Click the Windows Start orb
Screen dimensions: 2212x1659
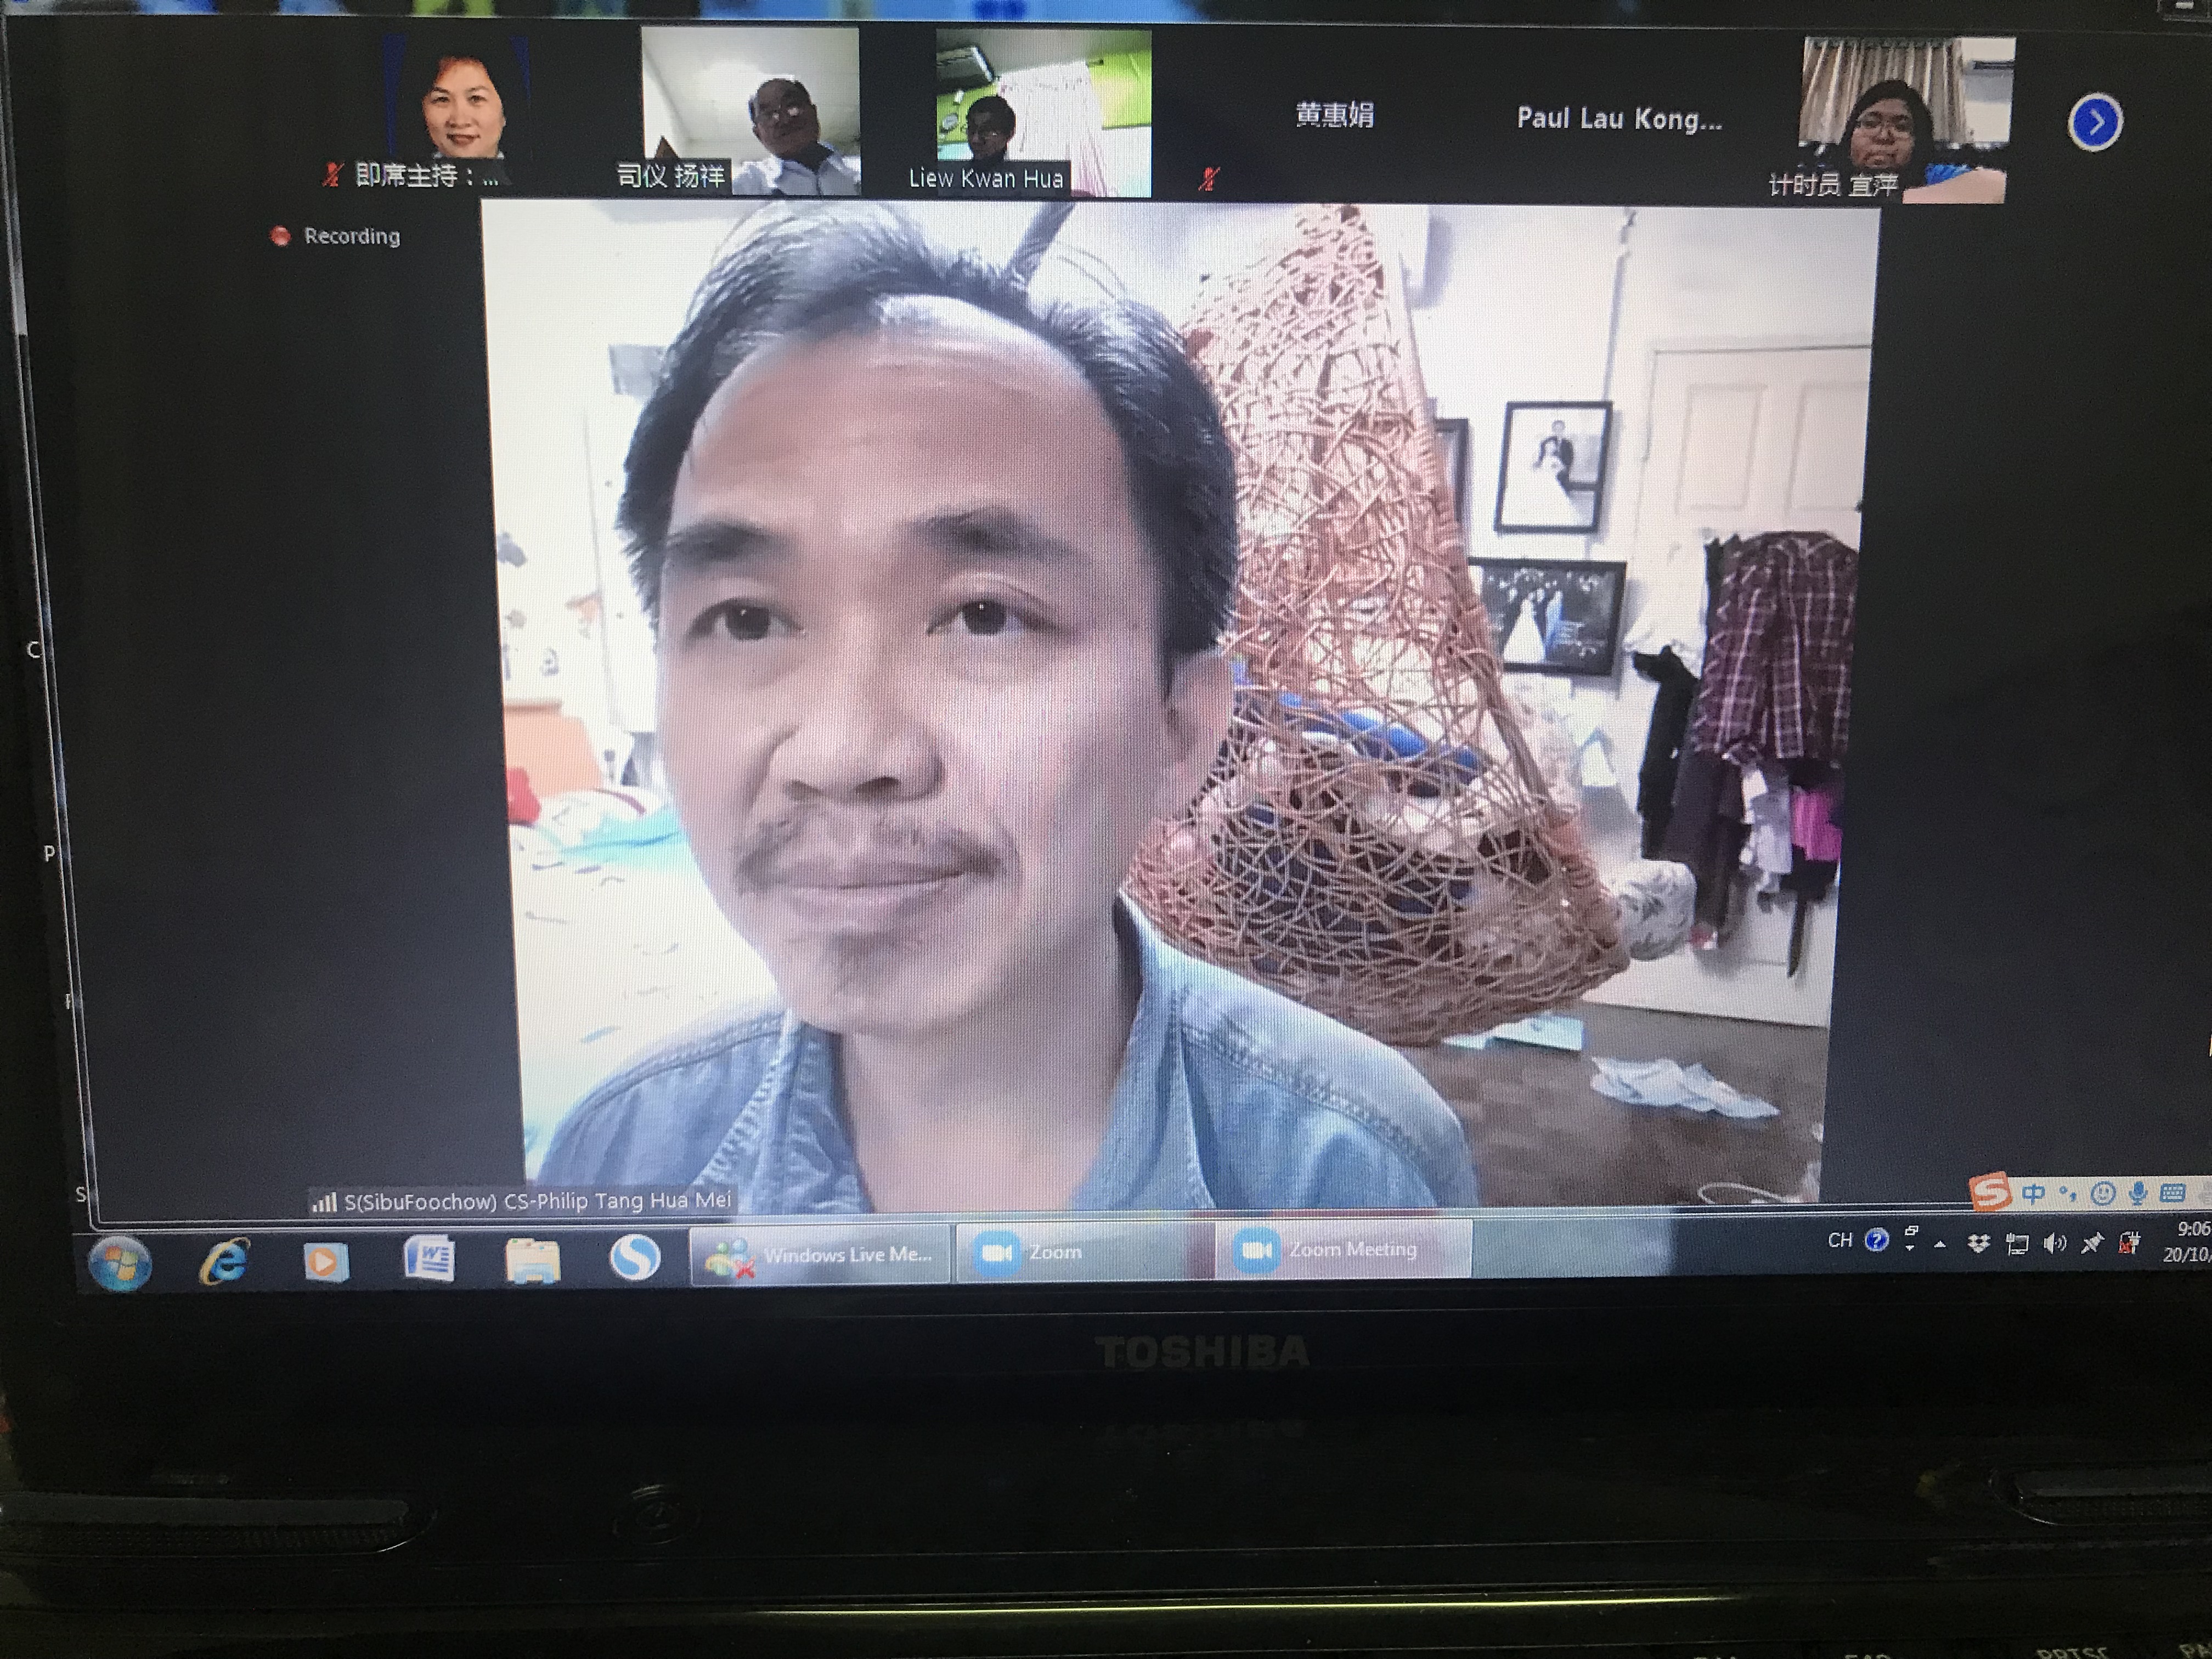tap(120, 1262)
